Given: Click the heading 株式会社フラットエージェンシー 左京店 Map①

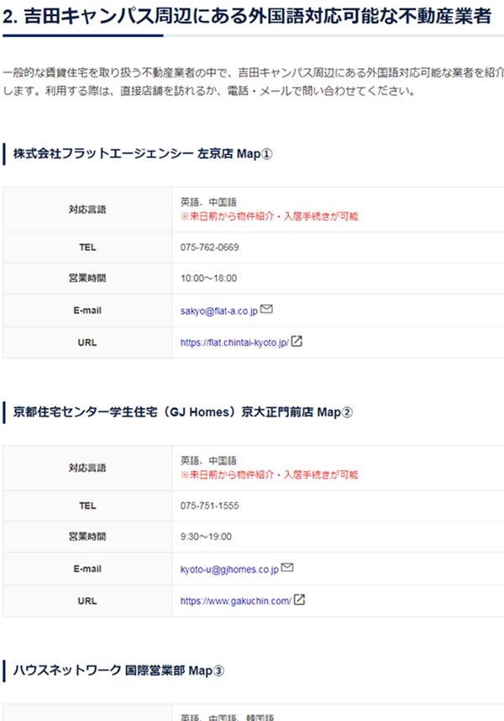Looking at the screenshot, I should pos(143,154).
